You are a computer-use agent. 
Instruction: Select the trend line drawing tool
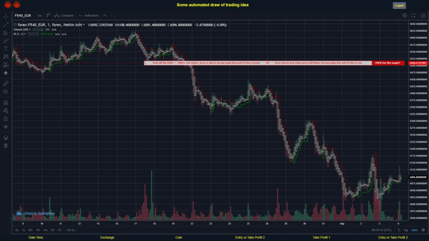[6, 25]
